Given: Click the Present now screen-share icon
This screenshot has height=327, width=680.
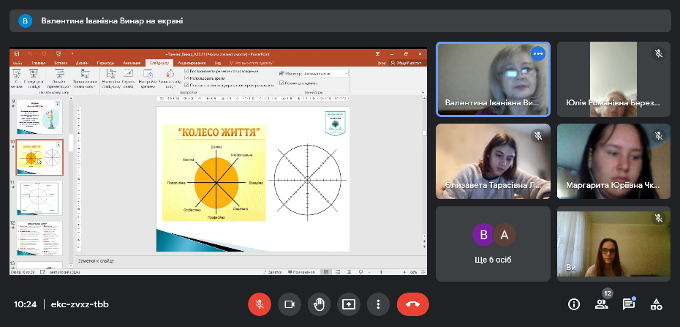Looking at the screenshot, I should point(348,304).
